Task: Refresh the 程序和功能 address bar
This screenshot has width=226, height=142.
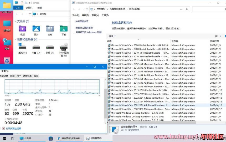Action: (187, 9)
